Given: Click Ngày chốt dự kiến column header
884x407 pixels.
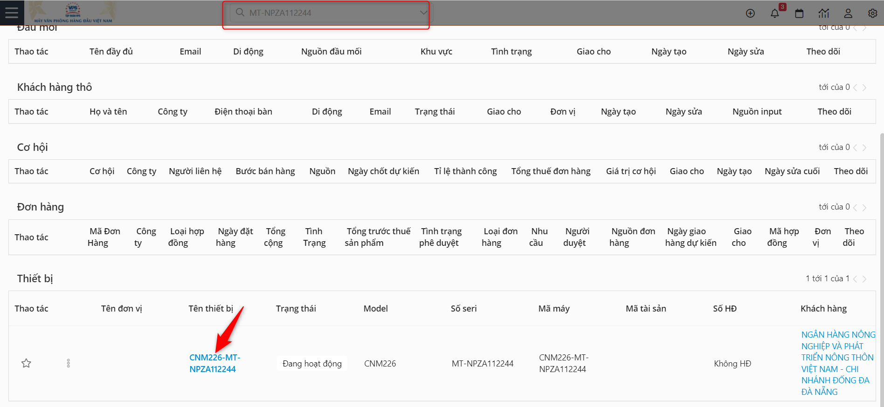Looking at the screenshot, I should [x=383, y=171].
